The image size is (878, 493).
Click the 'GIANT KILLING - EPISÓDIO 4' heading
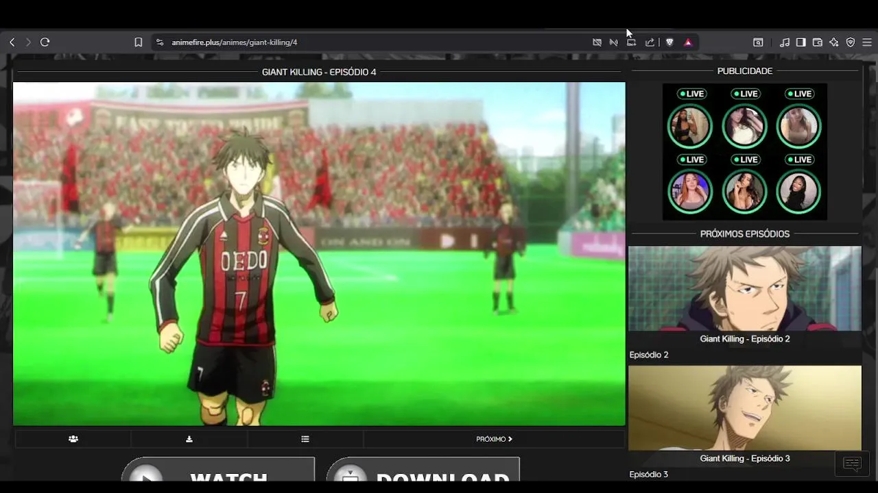point(319,72)
